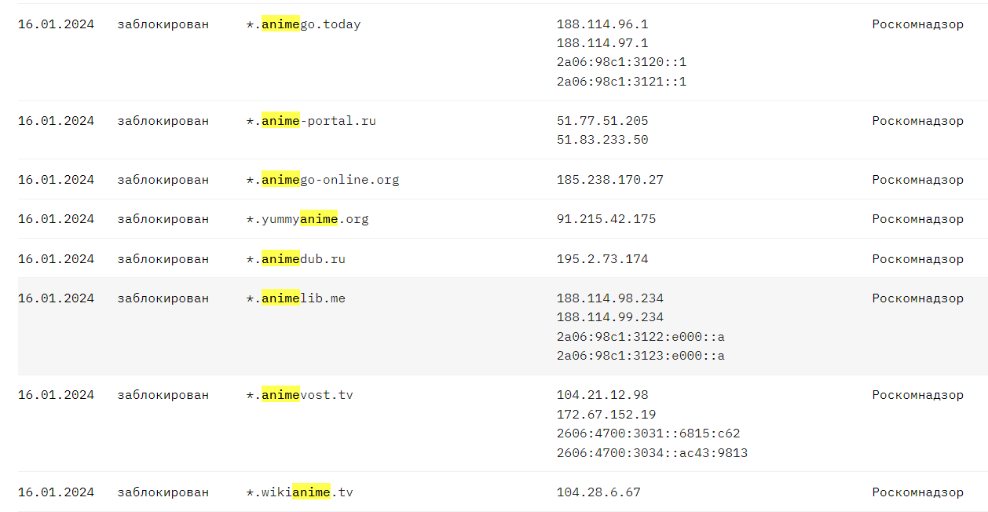Screen dimensions: 988x512
Task: Select IPv6 address 2606:4700:3034::ac43:9813
Action: point(652,453)
